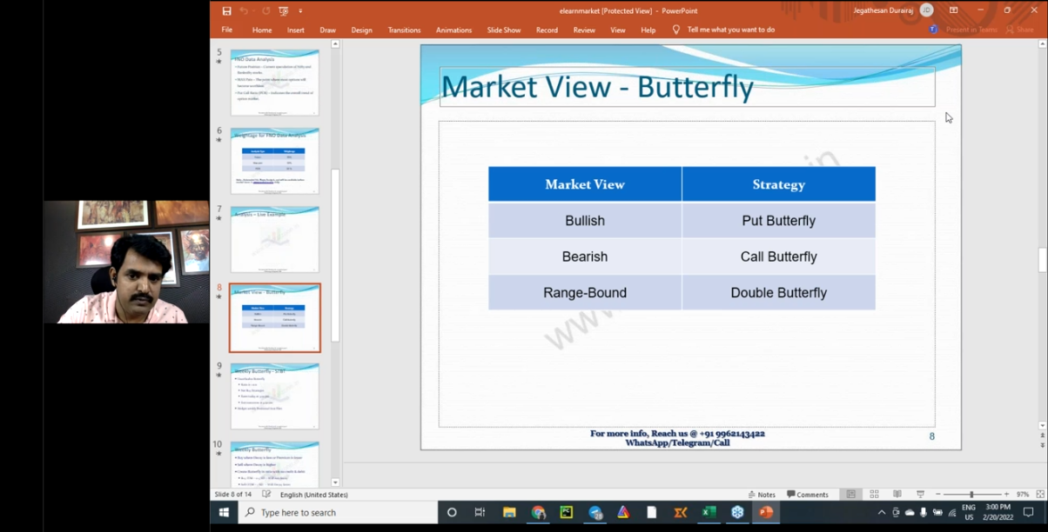Screen dimensions: 1048x532
Task: Open the Comments pane
Action: tap(810, 494)
